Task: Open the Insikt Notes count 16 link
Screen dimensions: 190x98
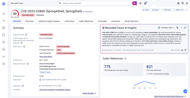Action: click(40, 80)
